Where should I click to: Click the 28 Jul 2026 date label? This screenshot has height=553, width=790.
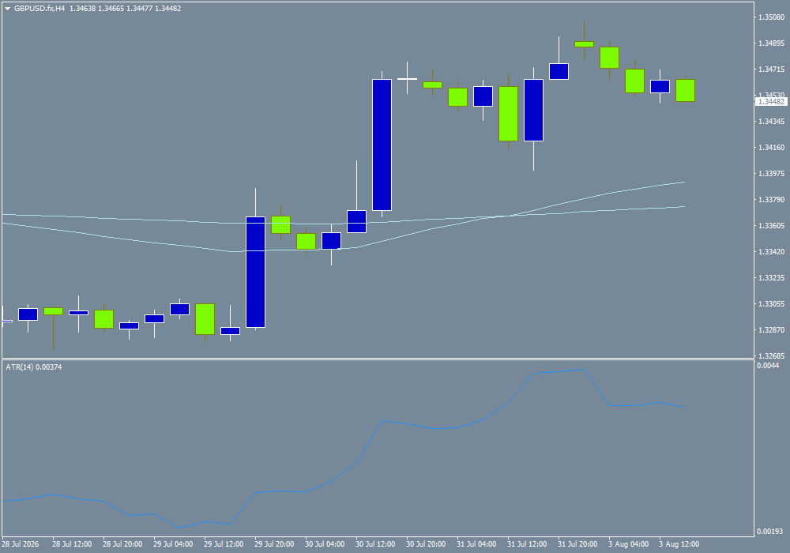click(x=21, y=544)
